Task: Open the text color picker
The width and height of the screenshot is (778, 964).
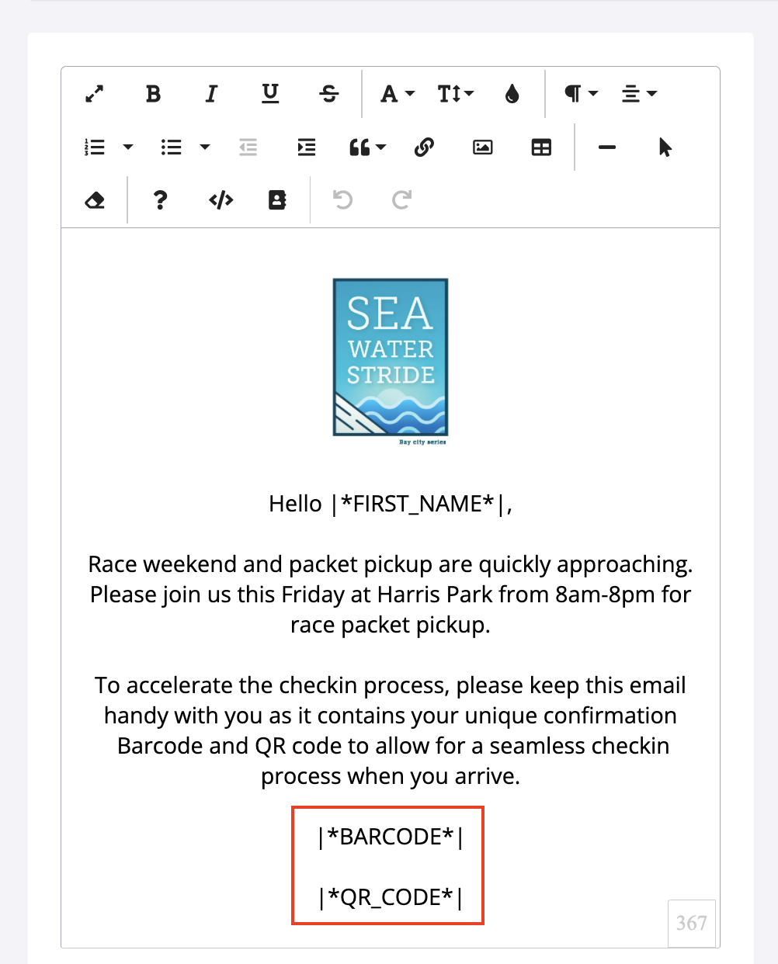Action: point(512,94)
